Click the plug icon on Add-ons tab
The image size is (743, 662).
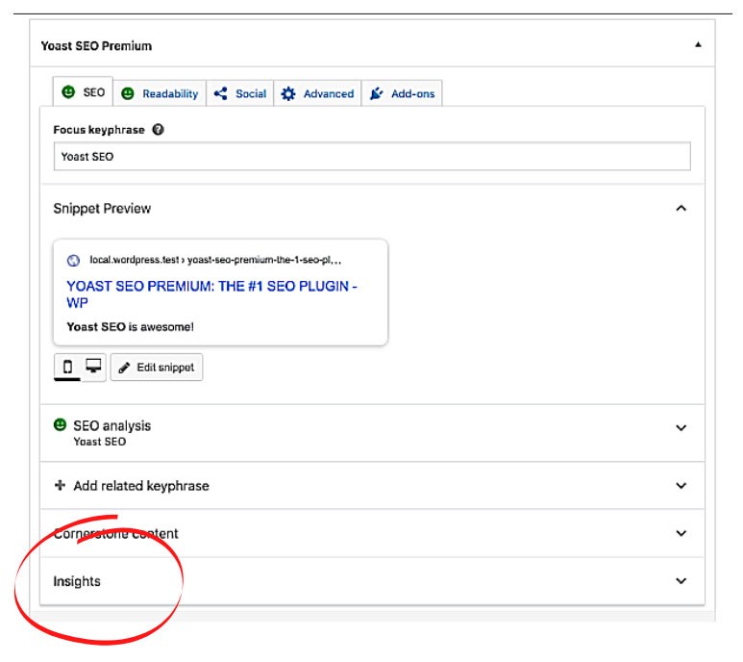[376, 93]
